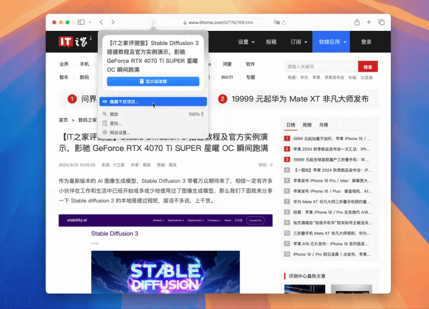The width and height of the screenshot is (429, 309).
Task: Open the Win11 category
Action: [x=227, y=78]
